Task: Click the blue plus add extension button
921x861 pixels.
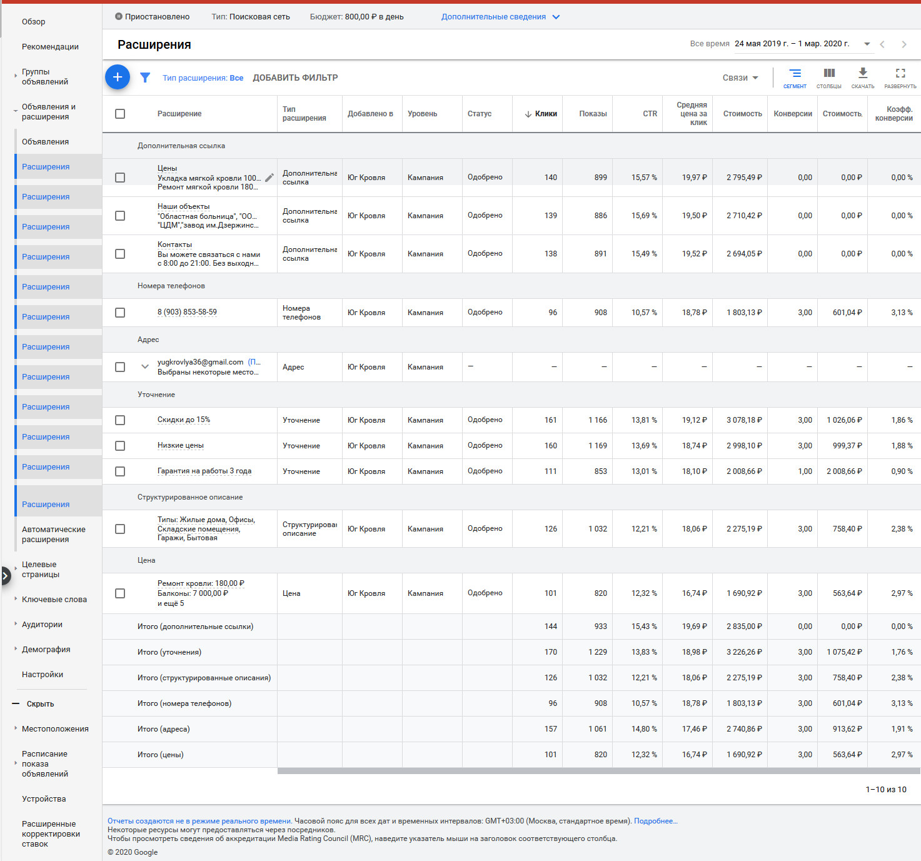Action: pyautogui.click(x=118, y=77)
